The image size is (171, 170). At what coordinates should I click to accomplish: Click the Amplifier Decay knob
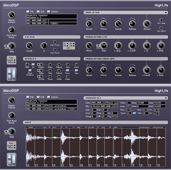coord(104,24)
